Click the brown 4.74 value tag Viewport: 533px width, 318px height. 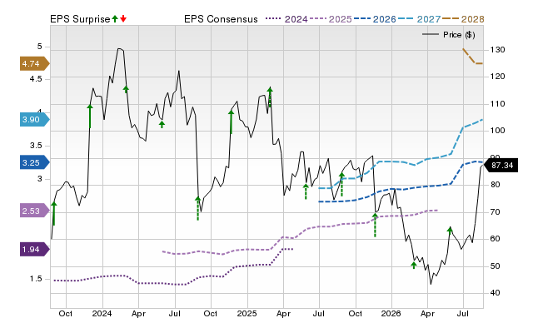(x=35, y=63)
